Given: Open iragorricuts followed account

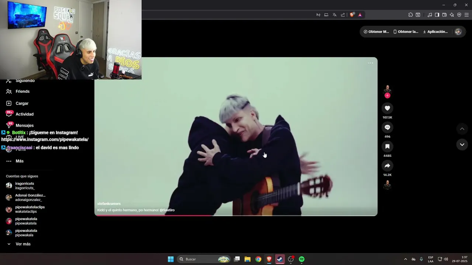Looking at the screenshot, I should pos(25,185).
